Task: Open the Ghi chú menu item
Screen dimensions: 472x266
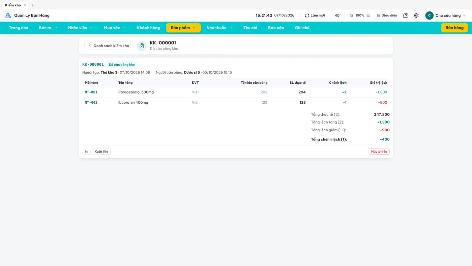Action: coord(302,28)
